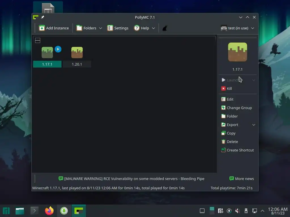Image resolution: width=290 pixels, height=217 pixels.
Task: Click the desktop file icon behind PollyMC
Action: pos(48,8)
